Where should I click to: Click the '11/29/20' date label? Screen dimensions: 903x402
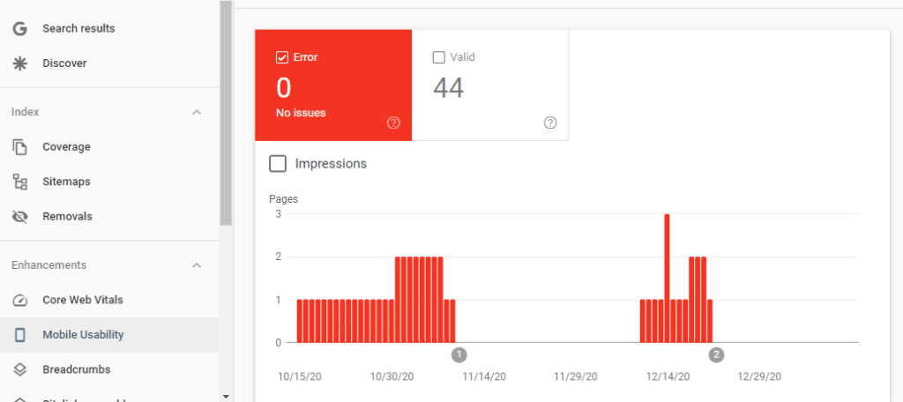coord(576,376)
